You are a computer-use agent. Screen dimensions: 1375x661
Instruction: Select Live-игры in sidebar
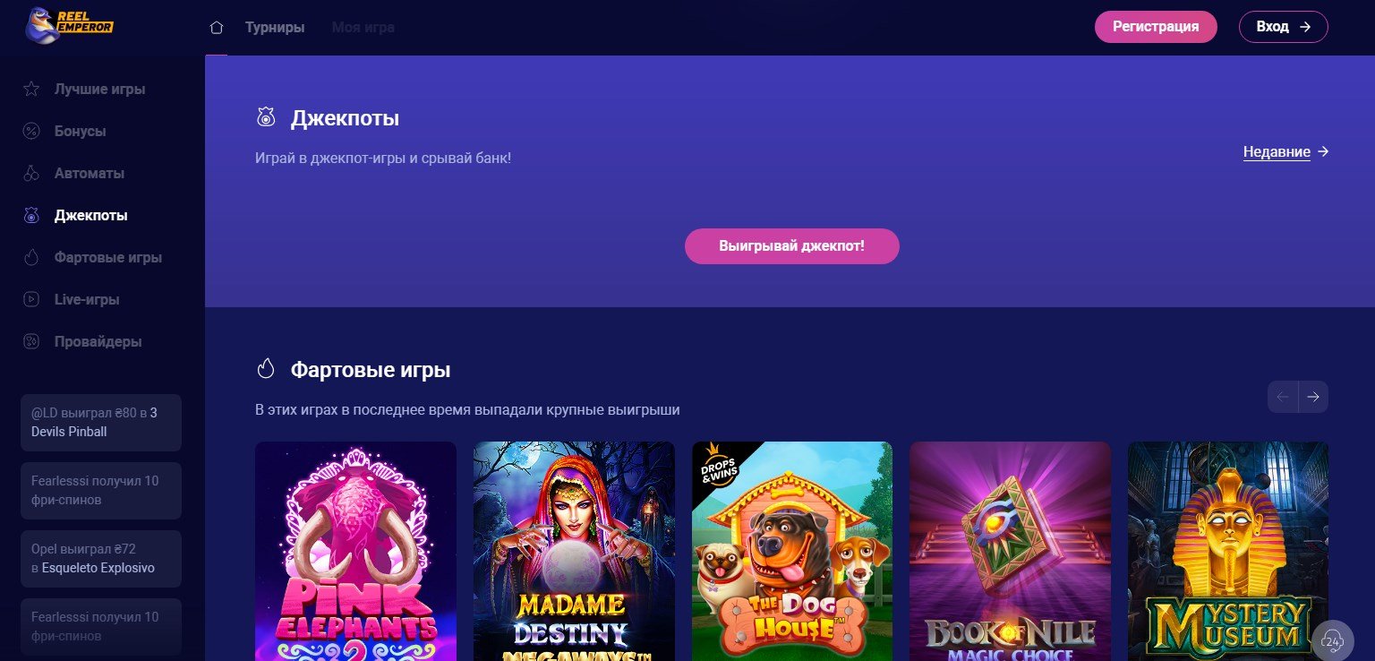(87, 300)
